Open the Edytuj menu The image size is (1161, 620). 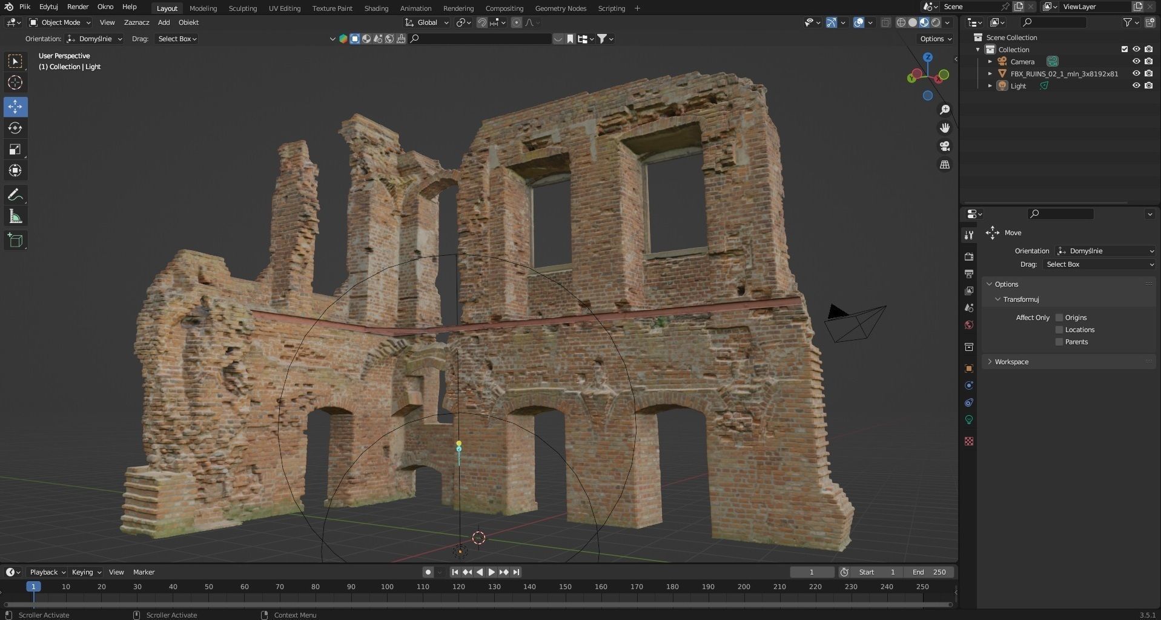click(48, 7)
